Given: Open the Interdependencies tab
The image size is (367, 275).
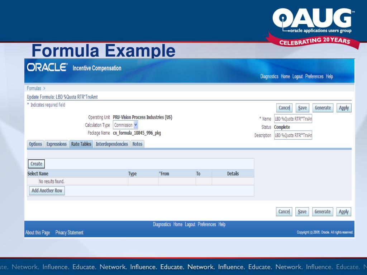Looking at the screenshot, I should coord(112,144).
